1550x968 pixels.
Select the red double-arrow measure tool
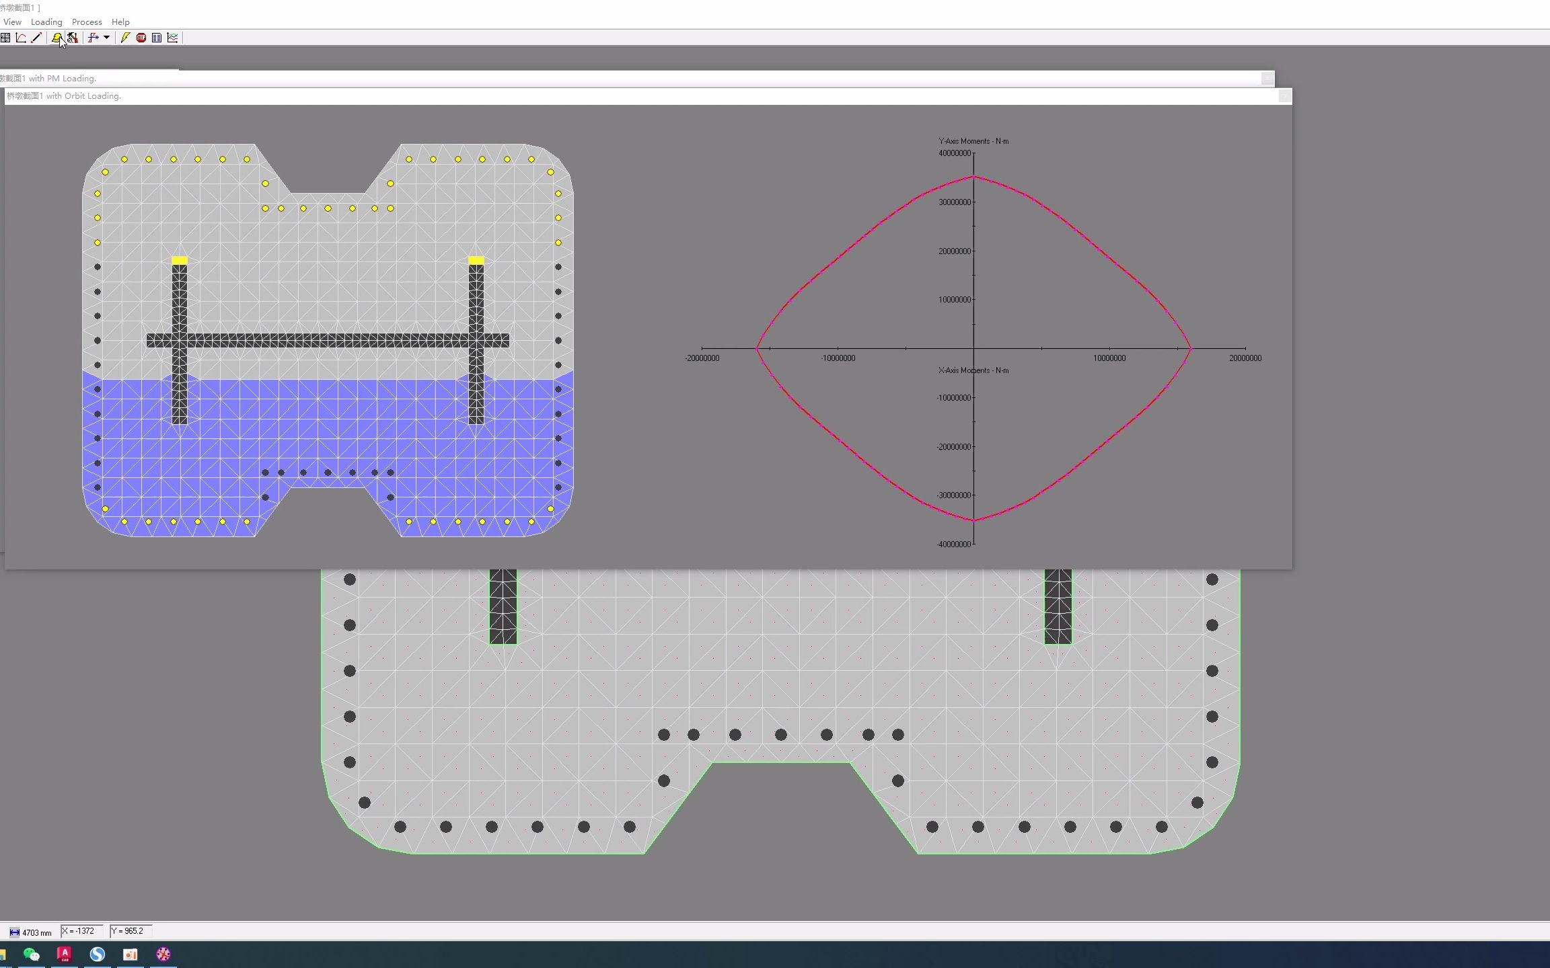(36, 38)
